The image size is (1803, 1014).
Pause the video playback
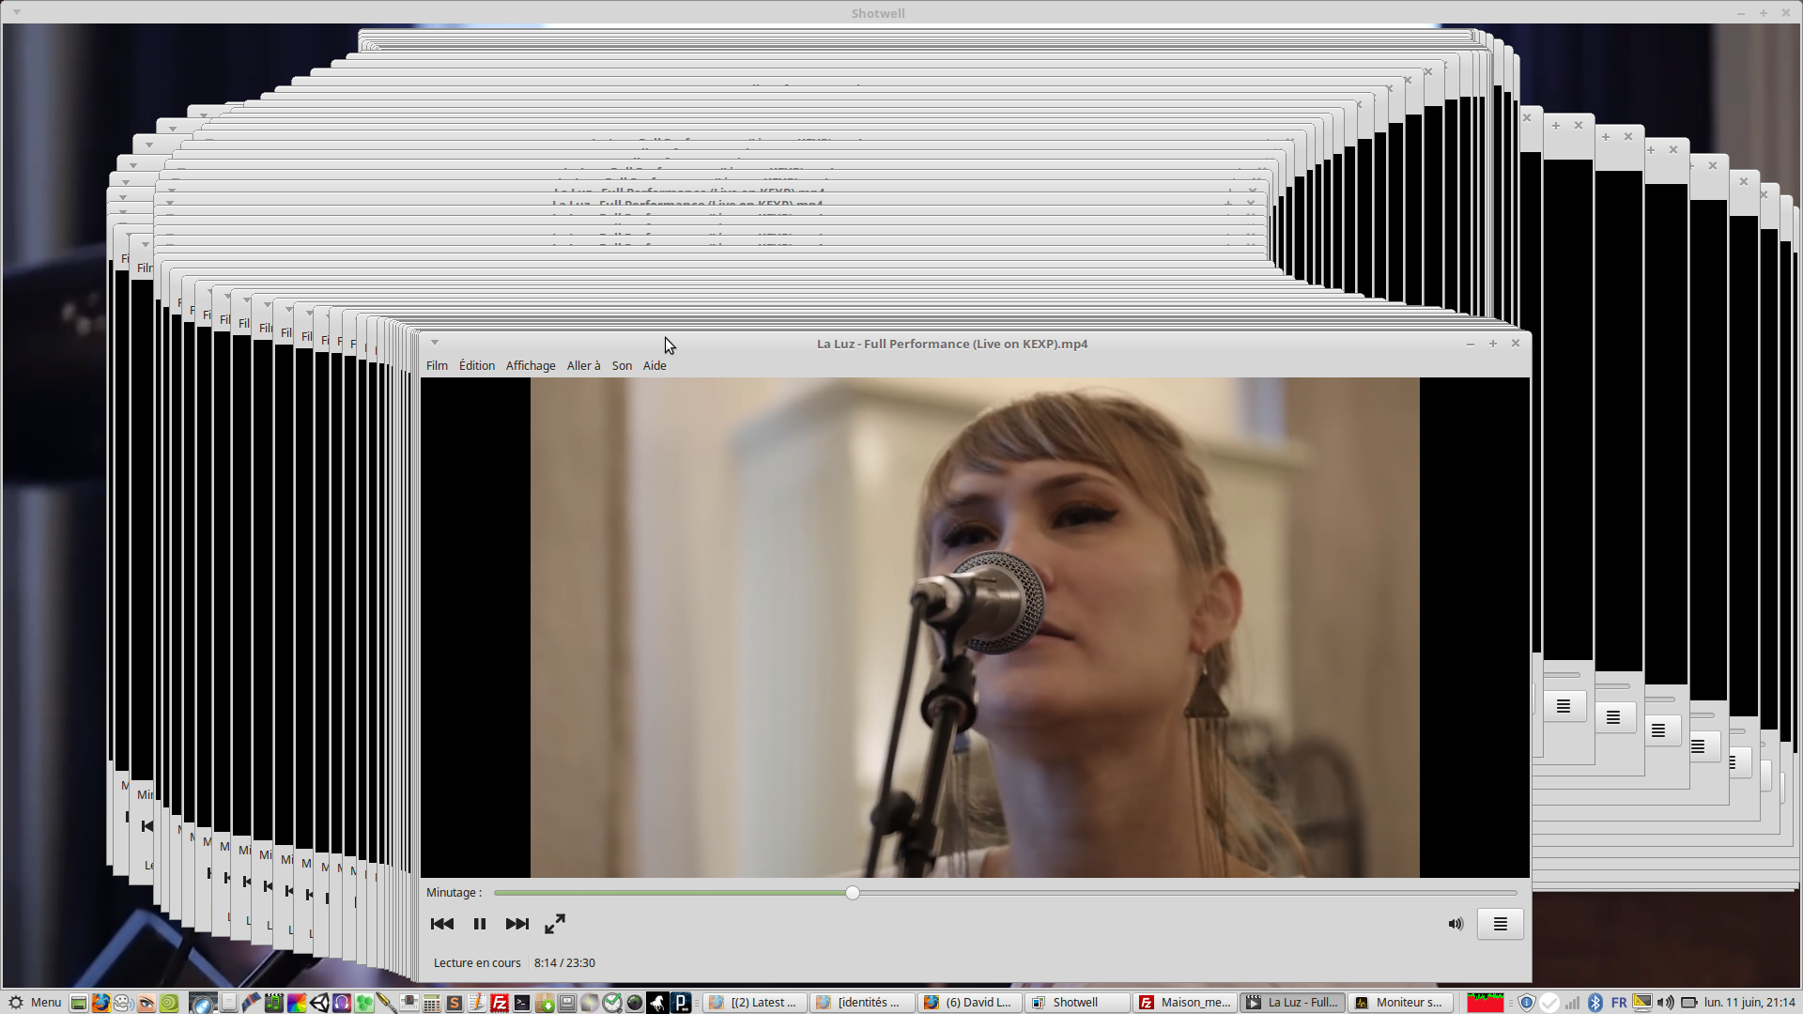tap(480, 924)
